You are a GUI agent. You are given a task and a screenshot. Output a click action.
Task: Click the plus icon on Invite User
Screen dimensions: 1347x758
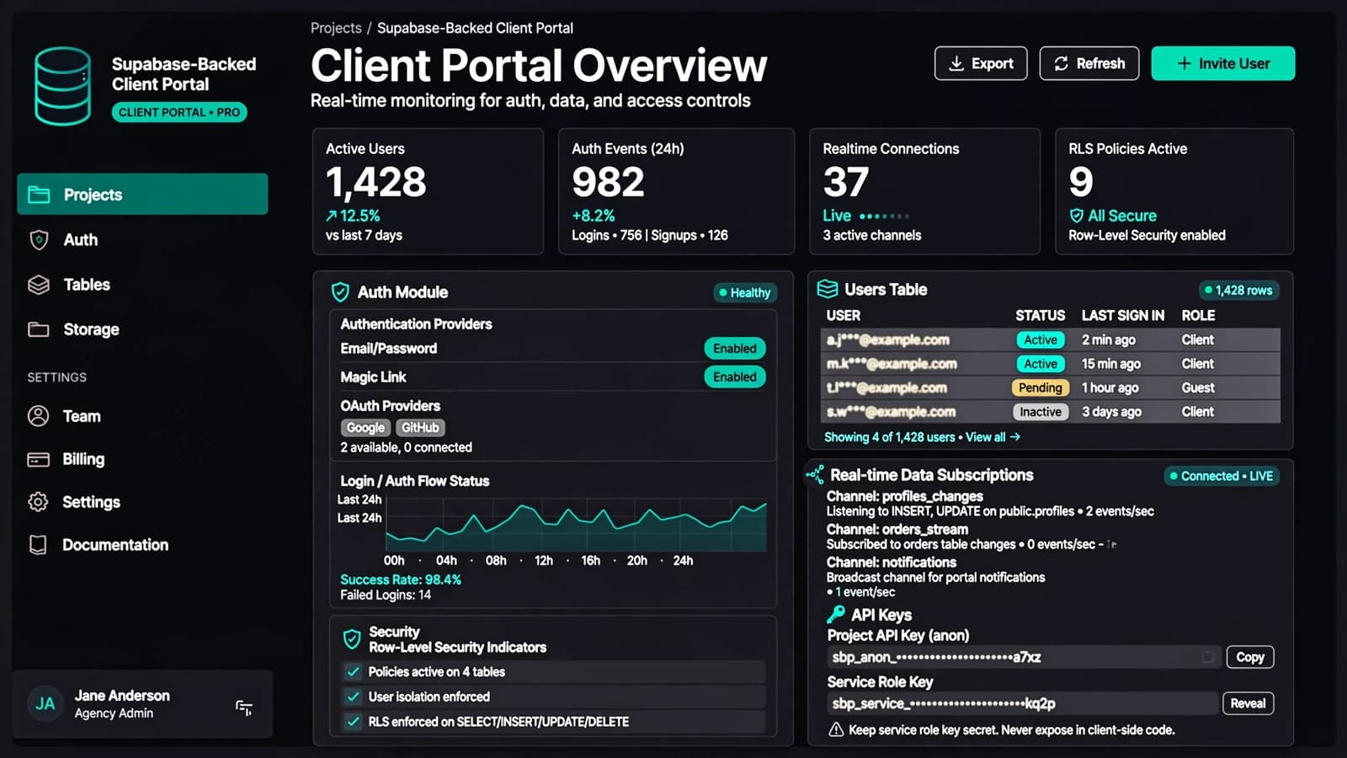click(x=1184, y=64)
